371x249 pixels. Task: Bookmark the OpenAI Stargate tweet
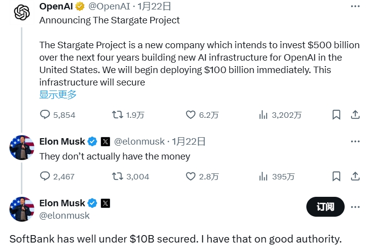click(x=336, y=115)
